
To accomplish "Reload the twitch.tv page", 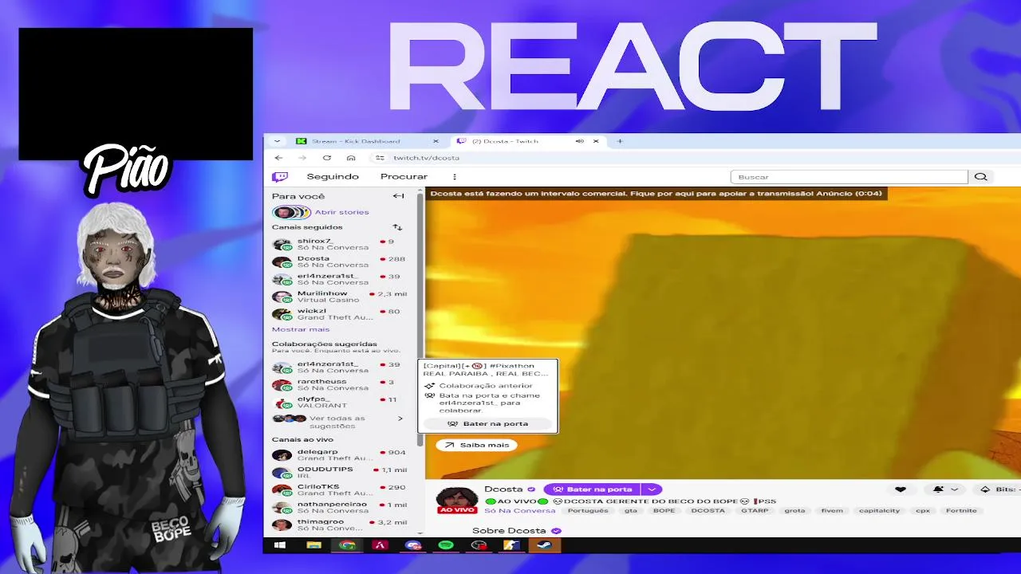I will tap(327, 158).
